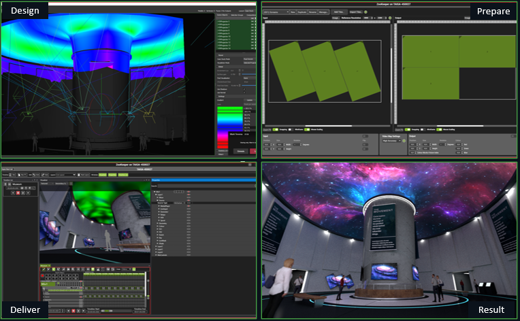
Task: Select Museum in the Timeline List
Action: [17, 184]
